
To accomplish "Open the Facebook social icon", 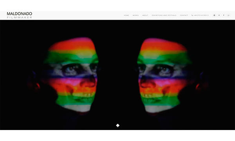I will click(224, 15).
